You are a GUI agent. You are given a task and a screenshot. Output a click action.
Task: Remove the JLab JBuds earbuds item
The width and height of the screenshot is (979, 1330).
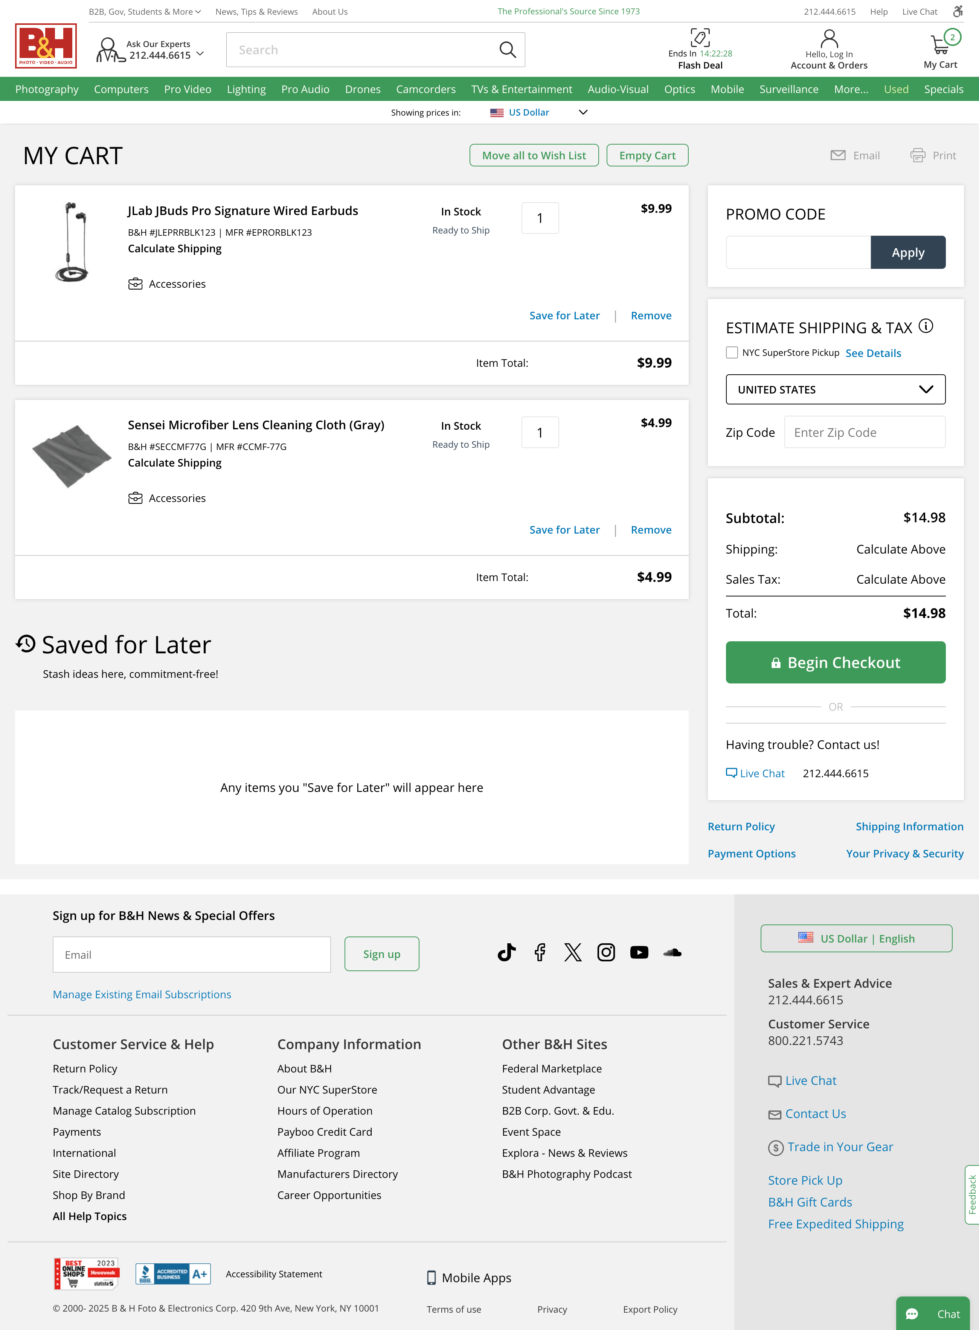pyautogui.click(x=651, y=316)
